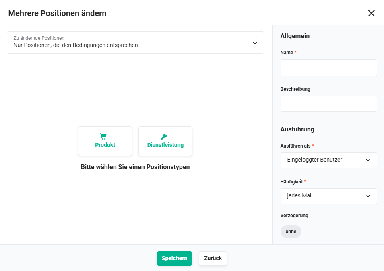This screenshot has width=384, height=271.
Task: Close the Mehrere Positionen ändern dialog
Action: click(x=371, y=13)
